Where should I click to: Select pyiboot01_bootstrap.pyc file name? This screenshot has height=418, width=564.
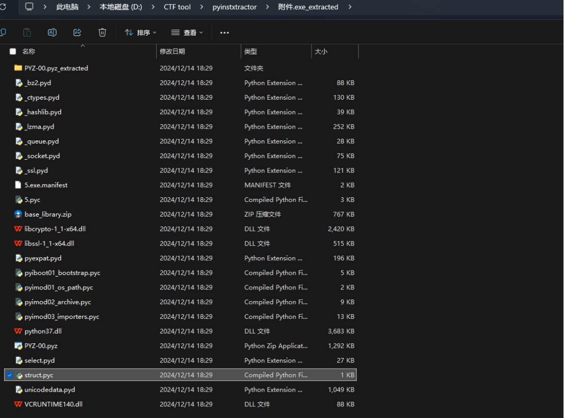click(63, 273)
